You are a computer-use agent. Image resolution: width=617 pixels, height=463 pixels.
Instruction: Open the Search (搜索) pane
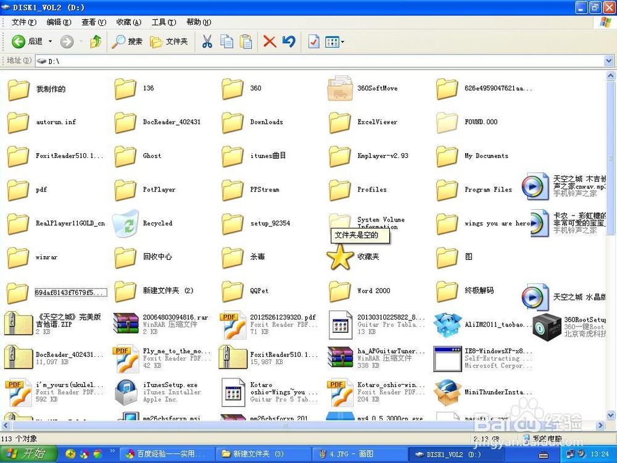(126, 41)
